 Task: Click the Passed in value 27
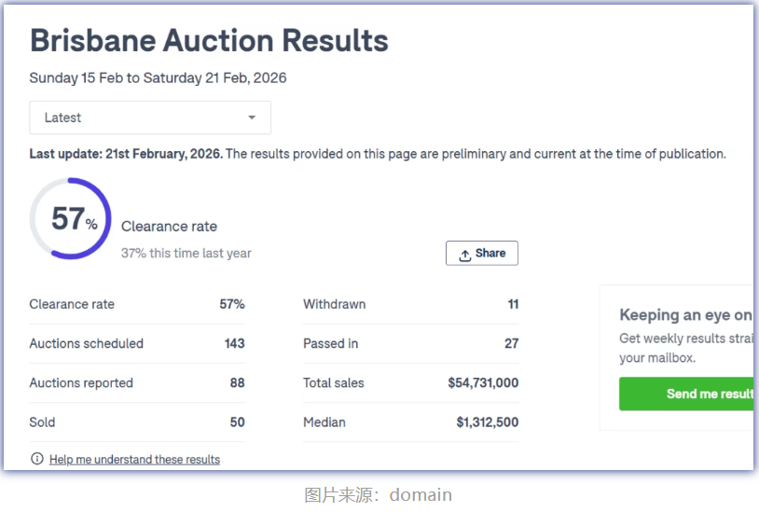(x=511, y=343)
